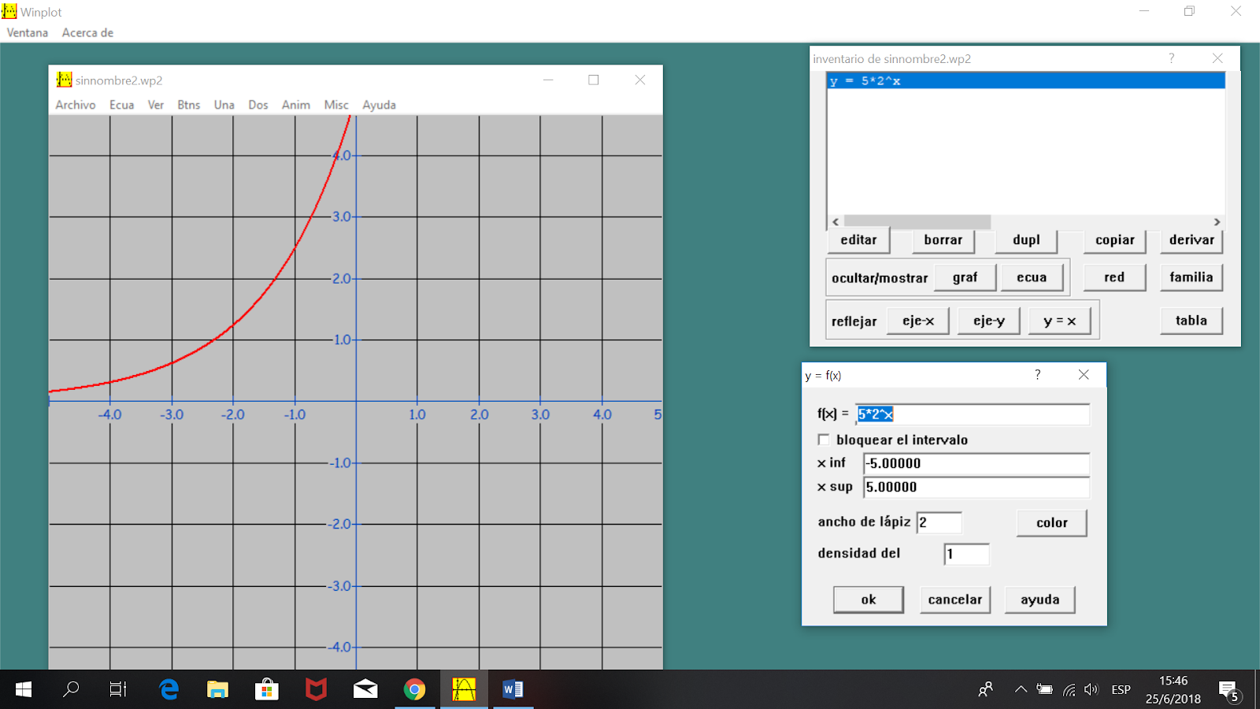Click the densidad del input field
Image resolution: width=1260 pixels, height=709 pixels.
tap(967, 554)
